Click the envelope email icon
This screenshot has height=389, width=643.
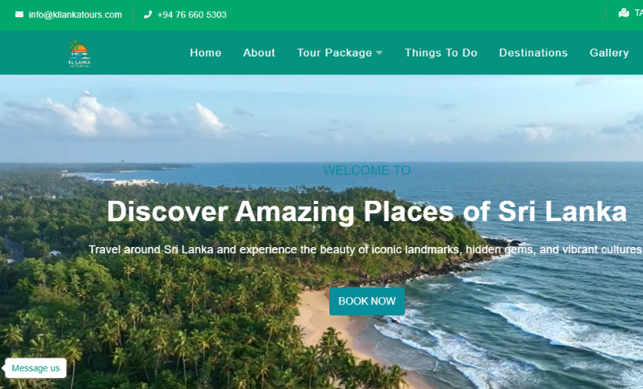[20, 14]
